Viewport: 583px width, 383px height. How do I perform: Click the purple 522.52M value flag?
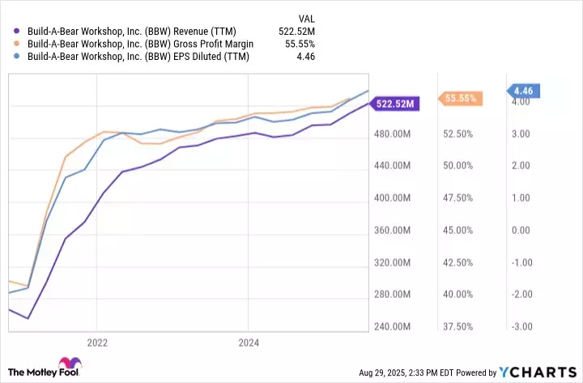coord(394,104)
